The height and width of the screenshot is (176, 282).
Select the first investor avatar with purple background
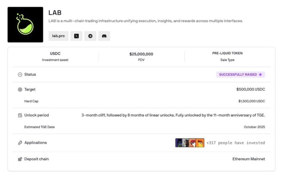click(179, 143)
